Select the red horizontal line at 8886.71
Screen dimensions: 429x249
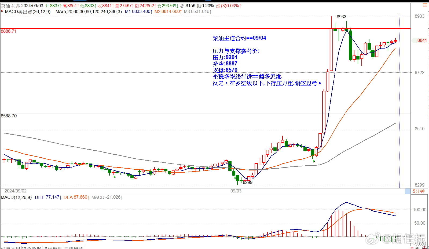[x=205, y=28]
